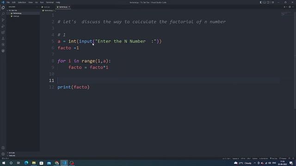
Task: Toggle secondary side bar layout icon
Action: pos(268,2)
